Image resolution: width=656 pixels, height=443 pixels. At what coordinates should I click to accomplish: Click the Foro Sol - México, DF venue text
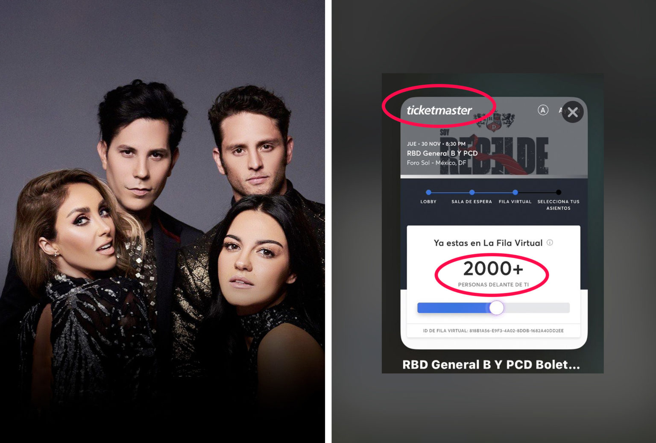[x=436, y=163]
